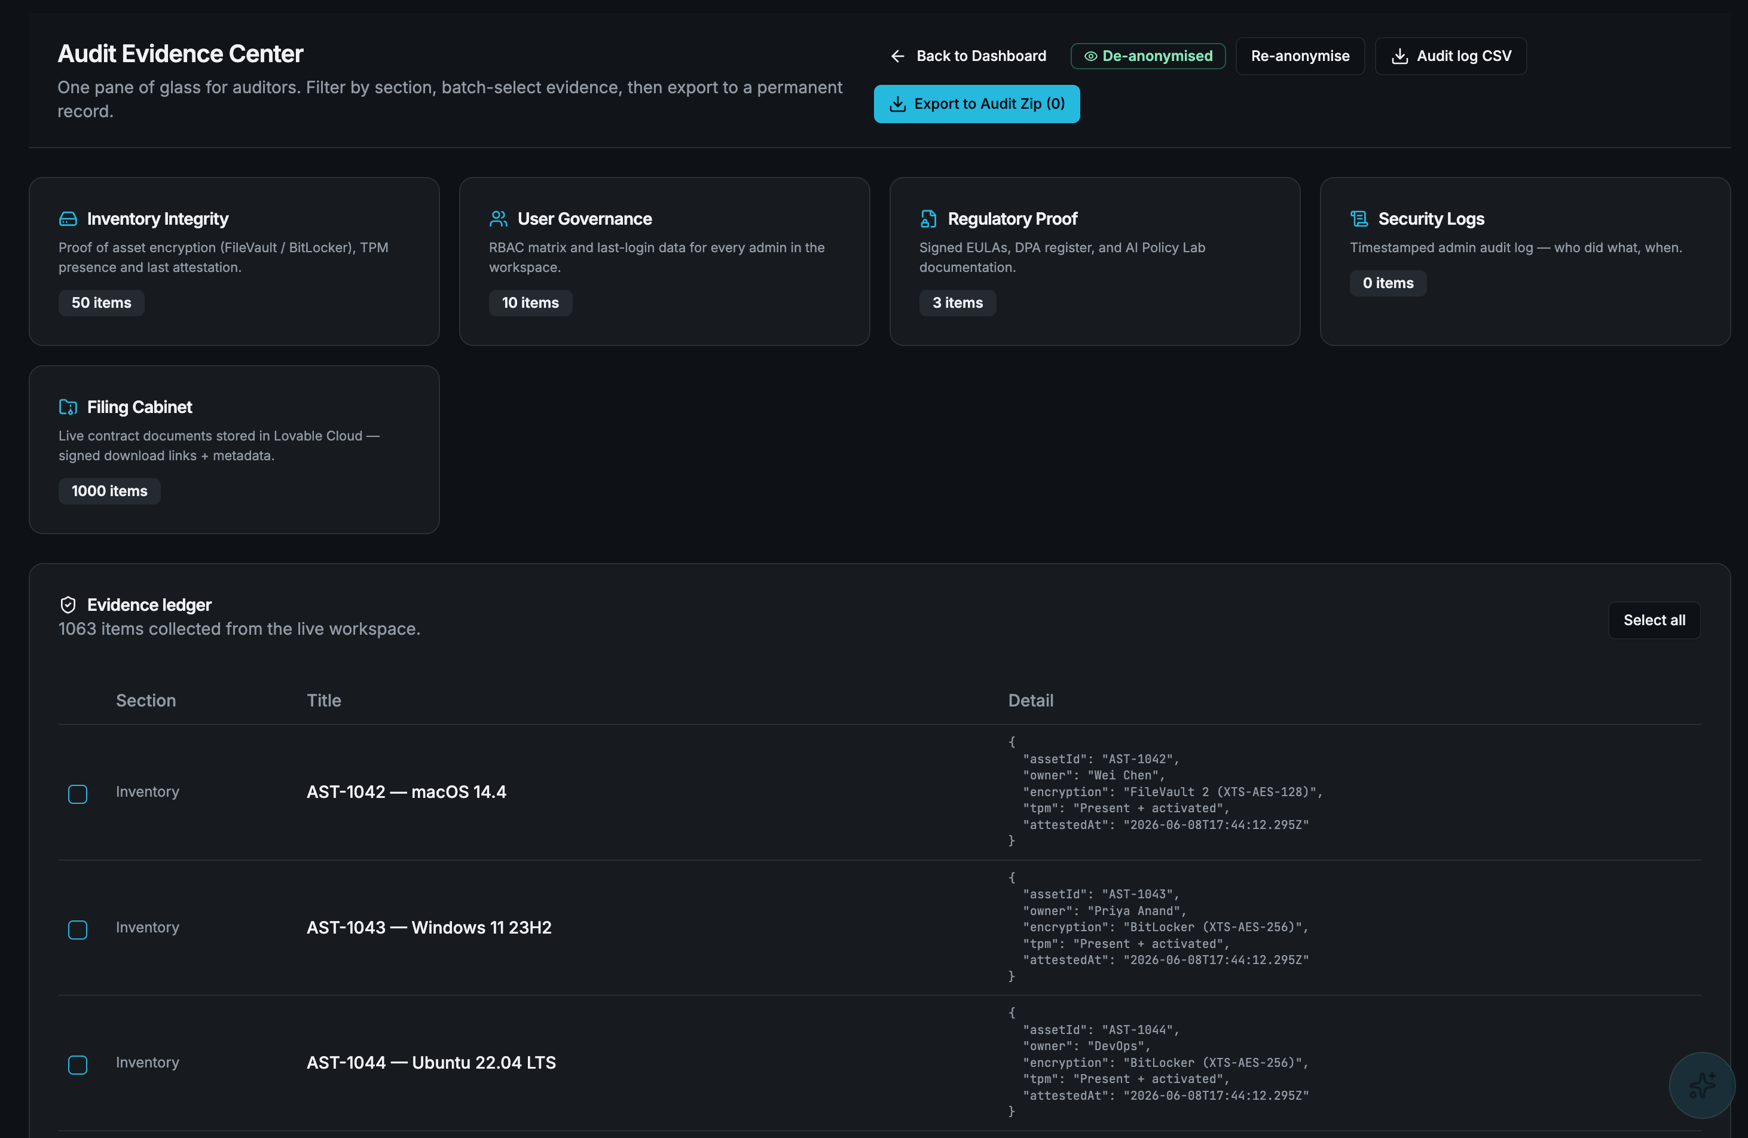Check the AST-1044 Ubuntu 22.04 LTS checkbox
The width and height of the screenshot is (1748, 1138).
78,1064
